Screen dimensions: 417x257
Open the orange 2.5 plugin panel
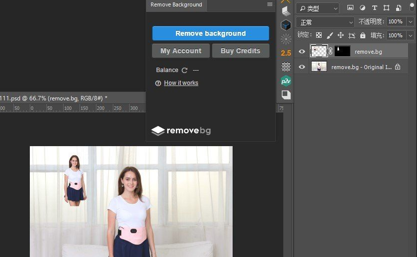coord(286,53)
